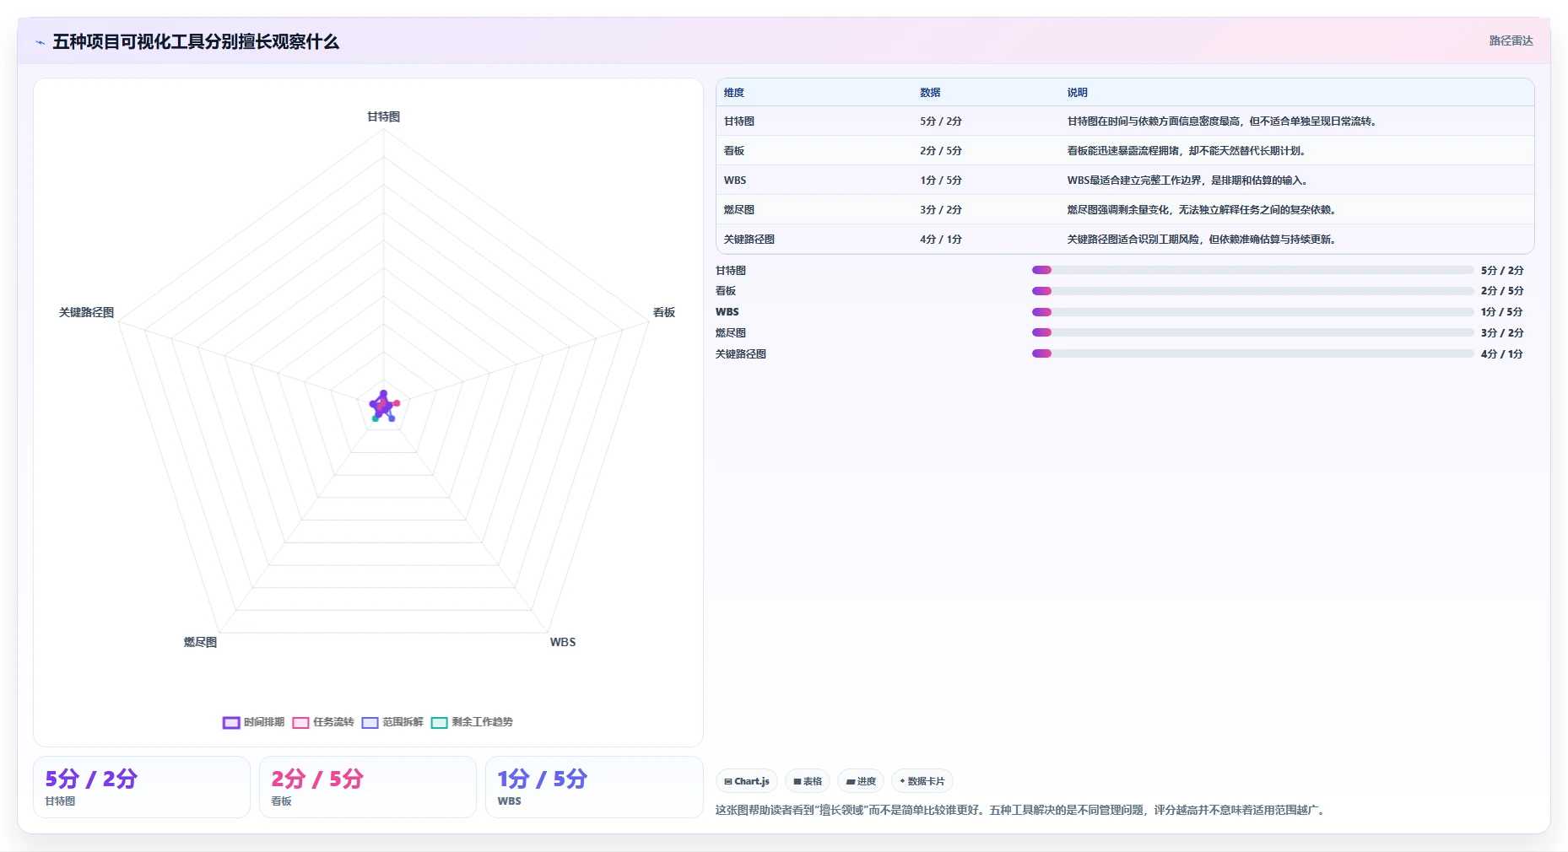Click the 甘特图 progress bar

[1252, 270]
